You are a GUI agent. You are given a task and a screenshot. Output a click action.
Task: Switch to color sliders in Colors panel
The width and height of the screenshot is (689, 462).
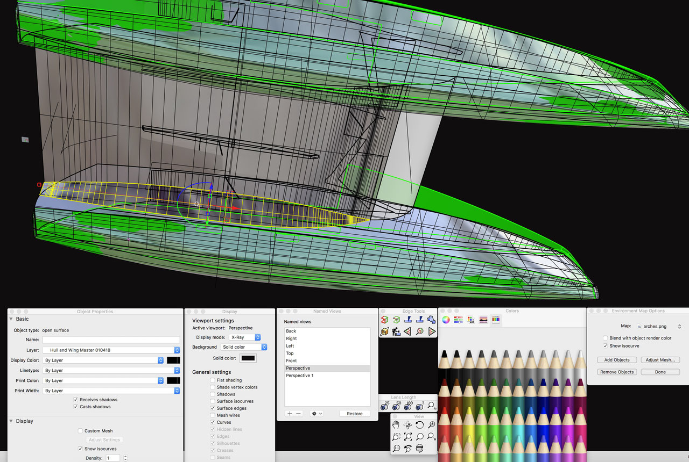tap(458, 320)
